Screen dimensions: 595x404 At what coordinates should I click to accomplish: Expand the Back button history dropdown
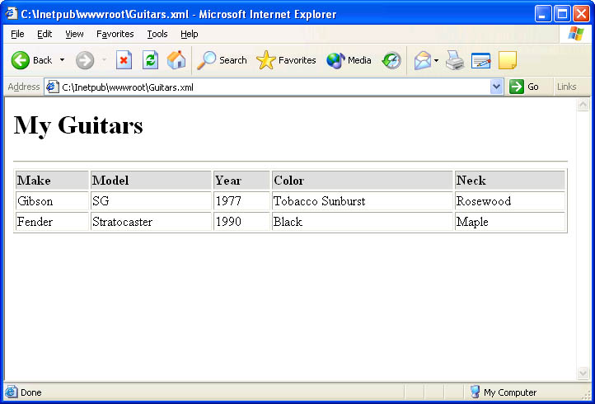click(x=62, y=60)
